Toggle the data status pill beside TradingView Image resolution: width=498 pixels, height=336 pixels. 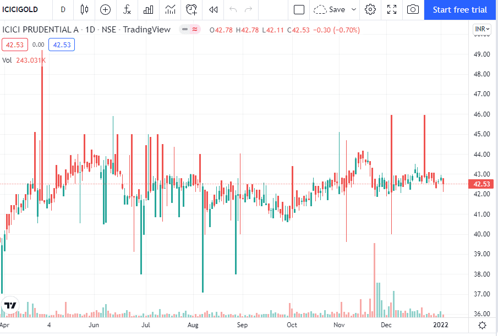tap(190, 30)
